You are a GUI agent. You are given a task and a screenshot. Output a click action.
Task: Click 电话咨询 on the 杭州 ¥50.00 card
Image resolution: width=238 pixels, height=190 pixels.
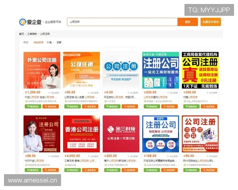coord(209,170)
